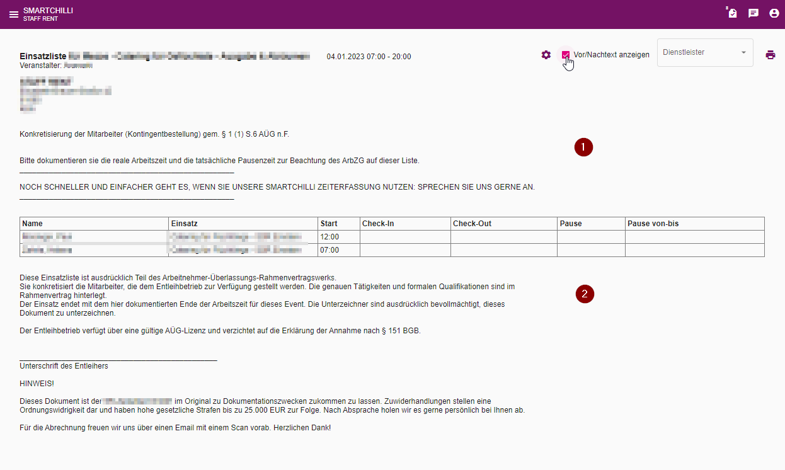Open the Dienstleister dropdown
This screenshot has height=470, width=785.
pos(705,53)
